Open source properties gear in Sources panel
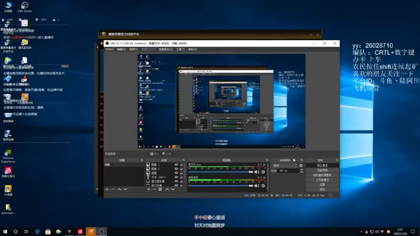This screenshot has height=236, width=420. 160,189
